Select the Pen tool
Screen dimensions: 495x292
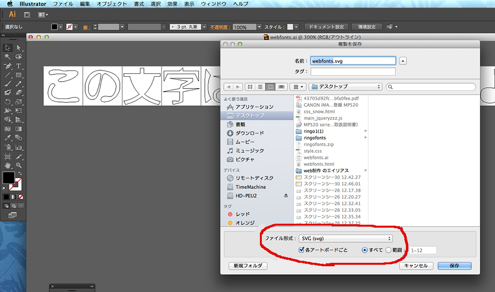[7, 66]
